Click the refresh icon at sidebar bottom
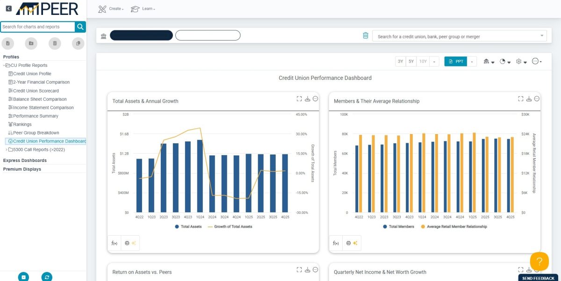Image resolution: width=561 pixels, height=281 pixels. click(x=47, y=277)
